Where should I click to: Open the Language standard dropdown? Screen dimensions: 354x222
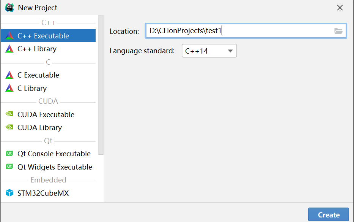[x=209, y=51]
